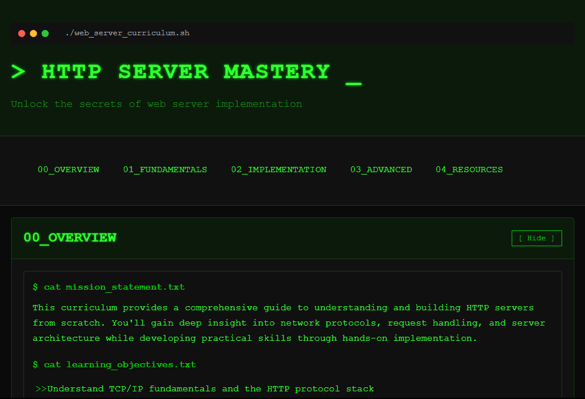Screen dimensions: 585x399
Task: Open the 04_RESOURCES navigation item
Action: [x=469, y=170]
